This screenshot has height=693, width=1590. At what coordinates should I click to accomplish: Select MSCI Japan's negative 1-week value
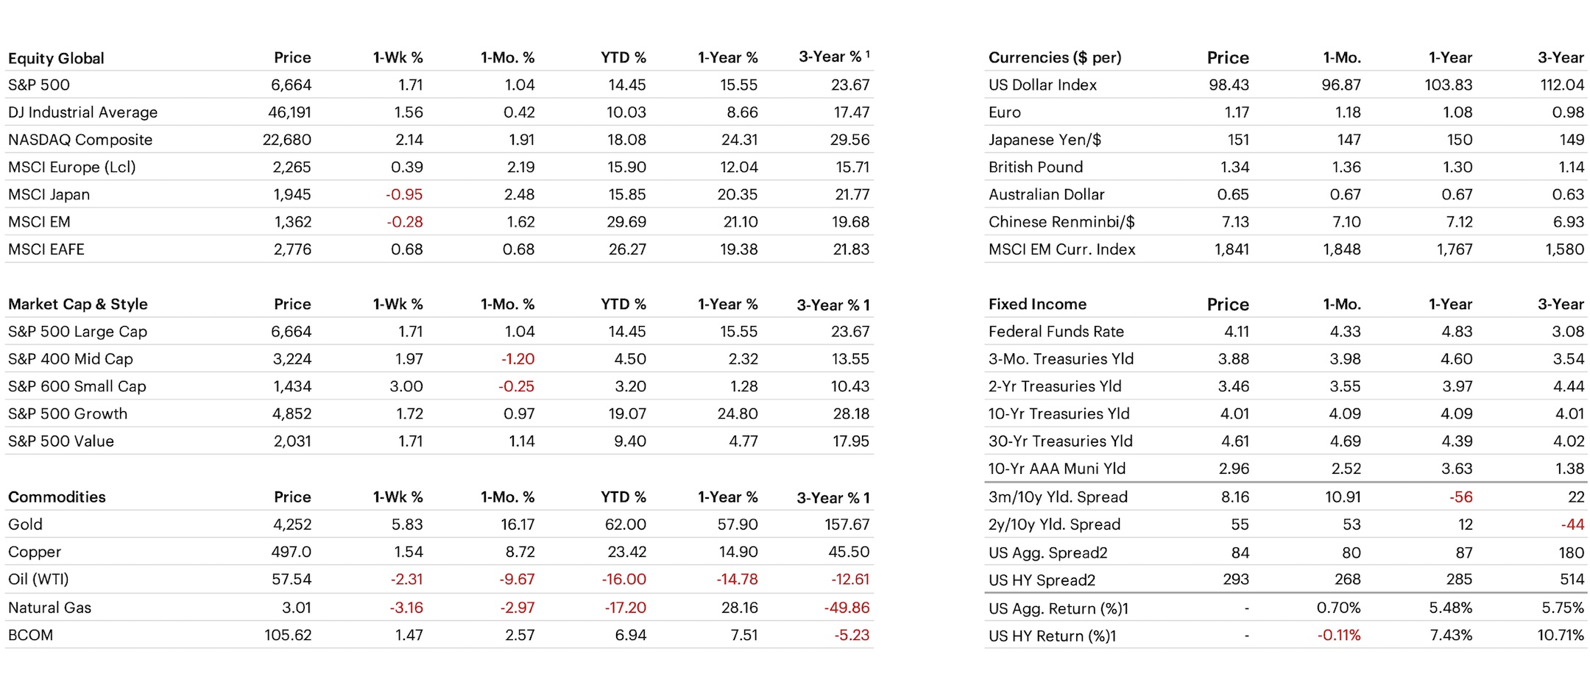(404, 195)
